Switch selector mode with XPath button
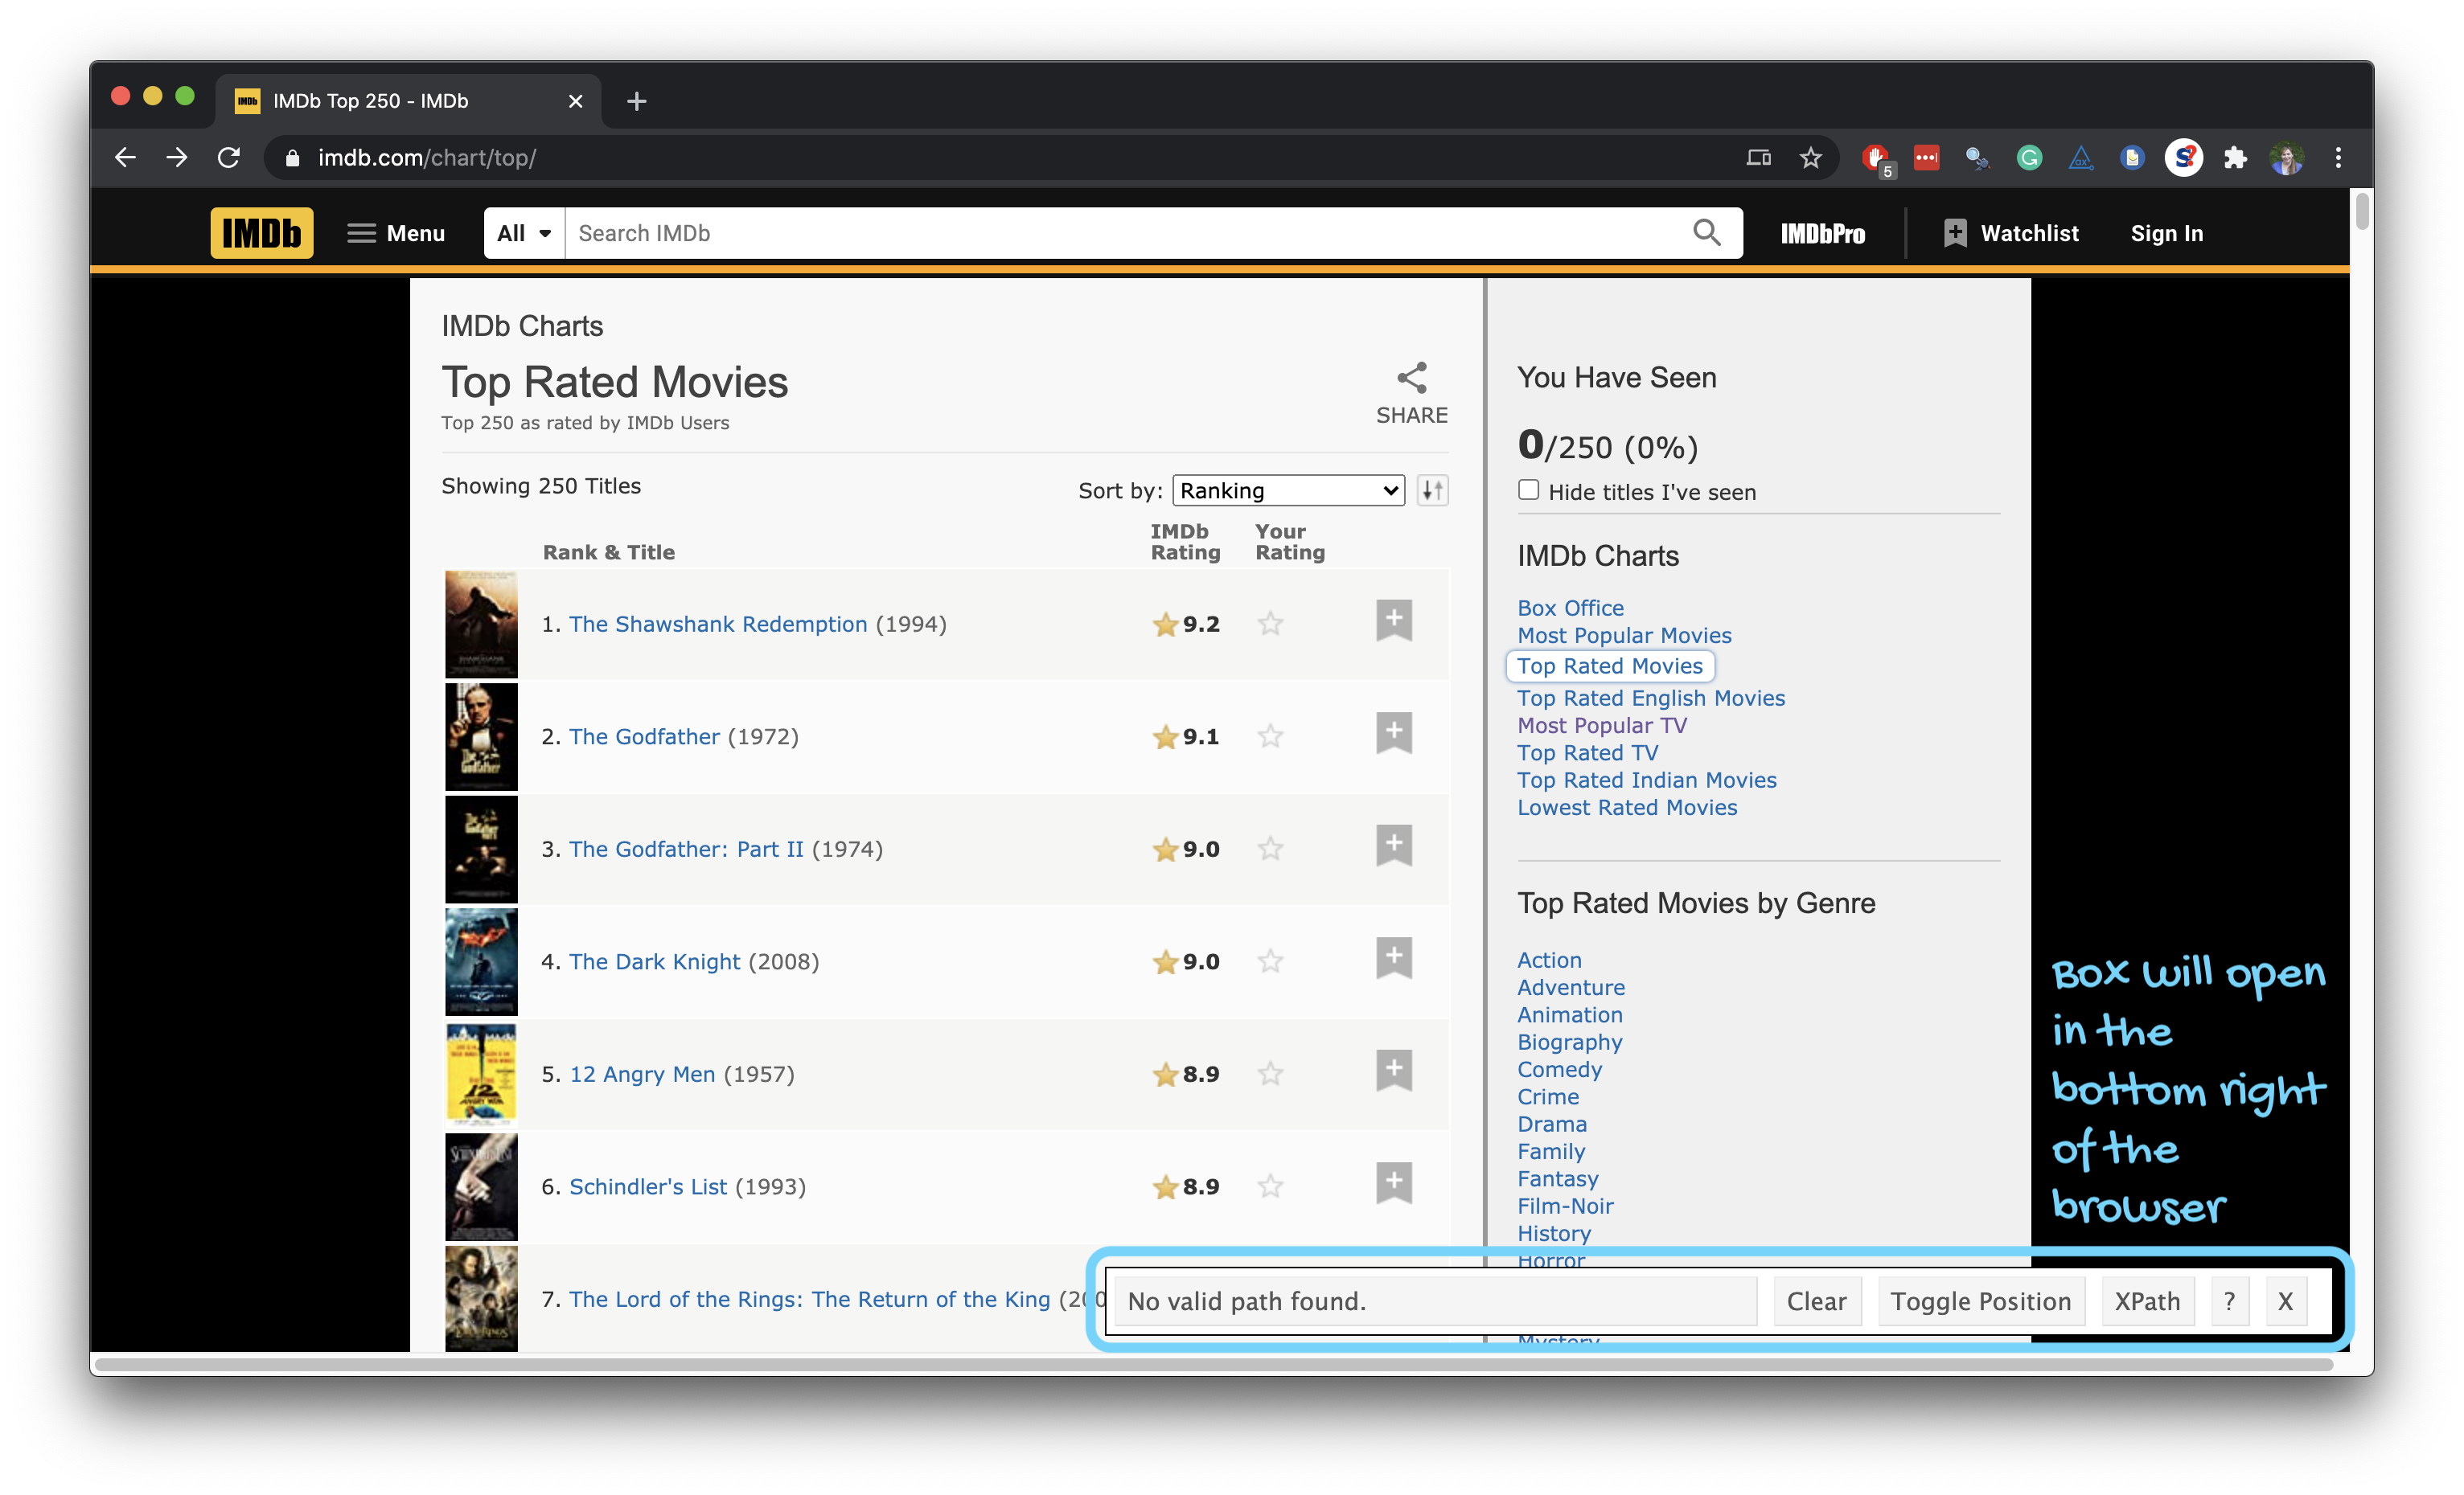 (2147, 1300)
